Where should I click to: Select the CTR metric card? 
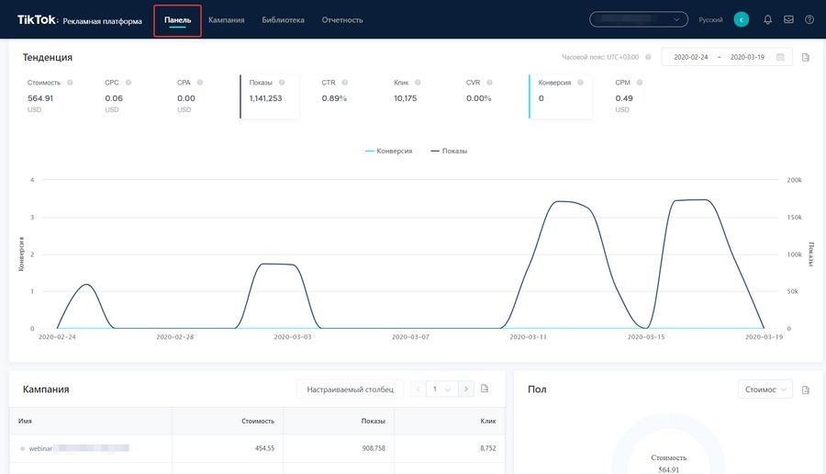click(x=335, y=96)
